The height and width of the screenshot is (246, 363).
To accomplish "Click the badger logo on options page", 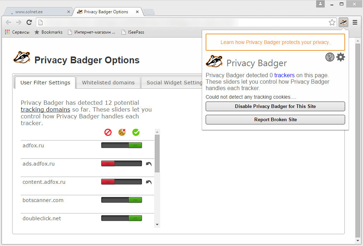I will click(x=22, y=58).
